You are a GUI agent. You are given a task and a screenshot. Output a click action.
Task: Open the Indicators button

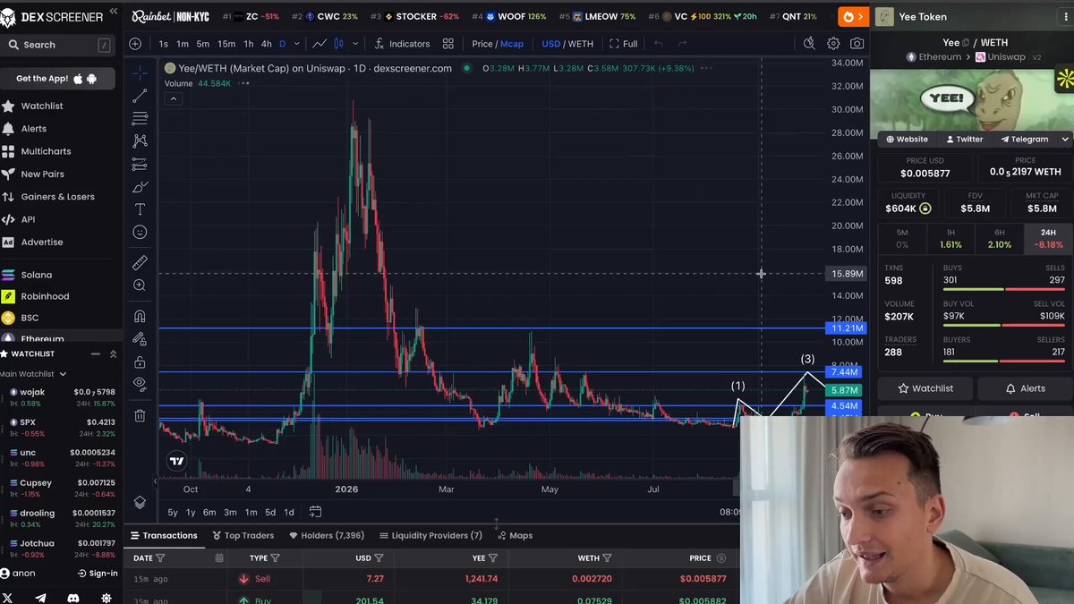point(402,44)
